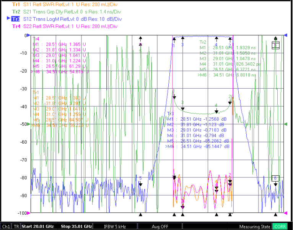
Task: Click Tr3 readout M5 26.51 GHz -85.2062 dB
Action: tap(198, 141)
